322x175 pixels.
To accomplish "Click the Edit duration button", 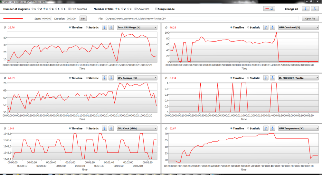I will (83, 19).
